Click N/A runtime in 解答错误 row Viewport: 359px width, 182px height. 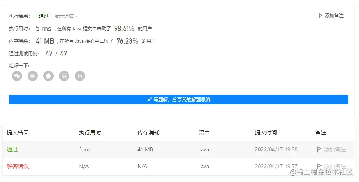coord(84,166)
